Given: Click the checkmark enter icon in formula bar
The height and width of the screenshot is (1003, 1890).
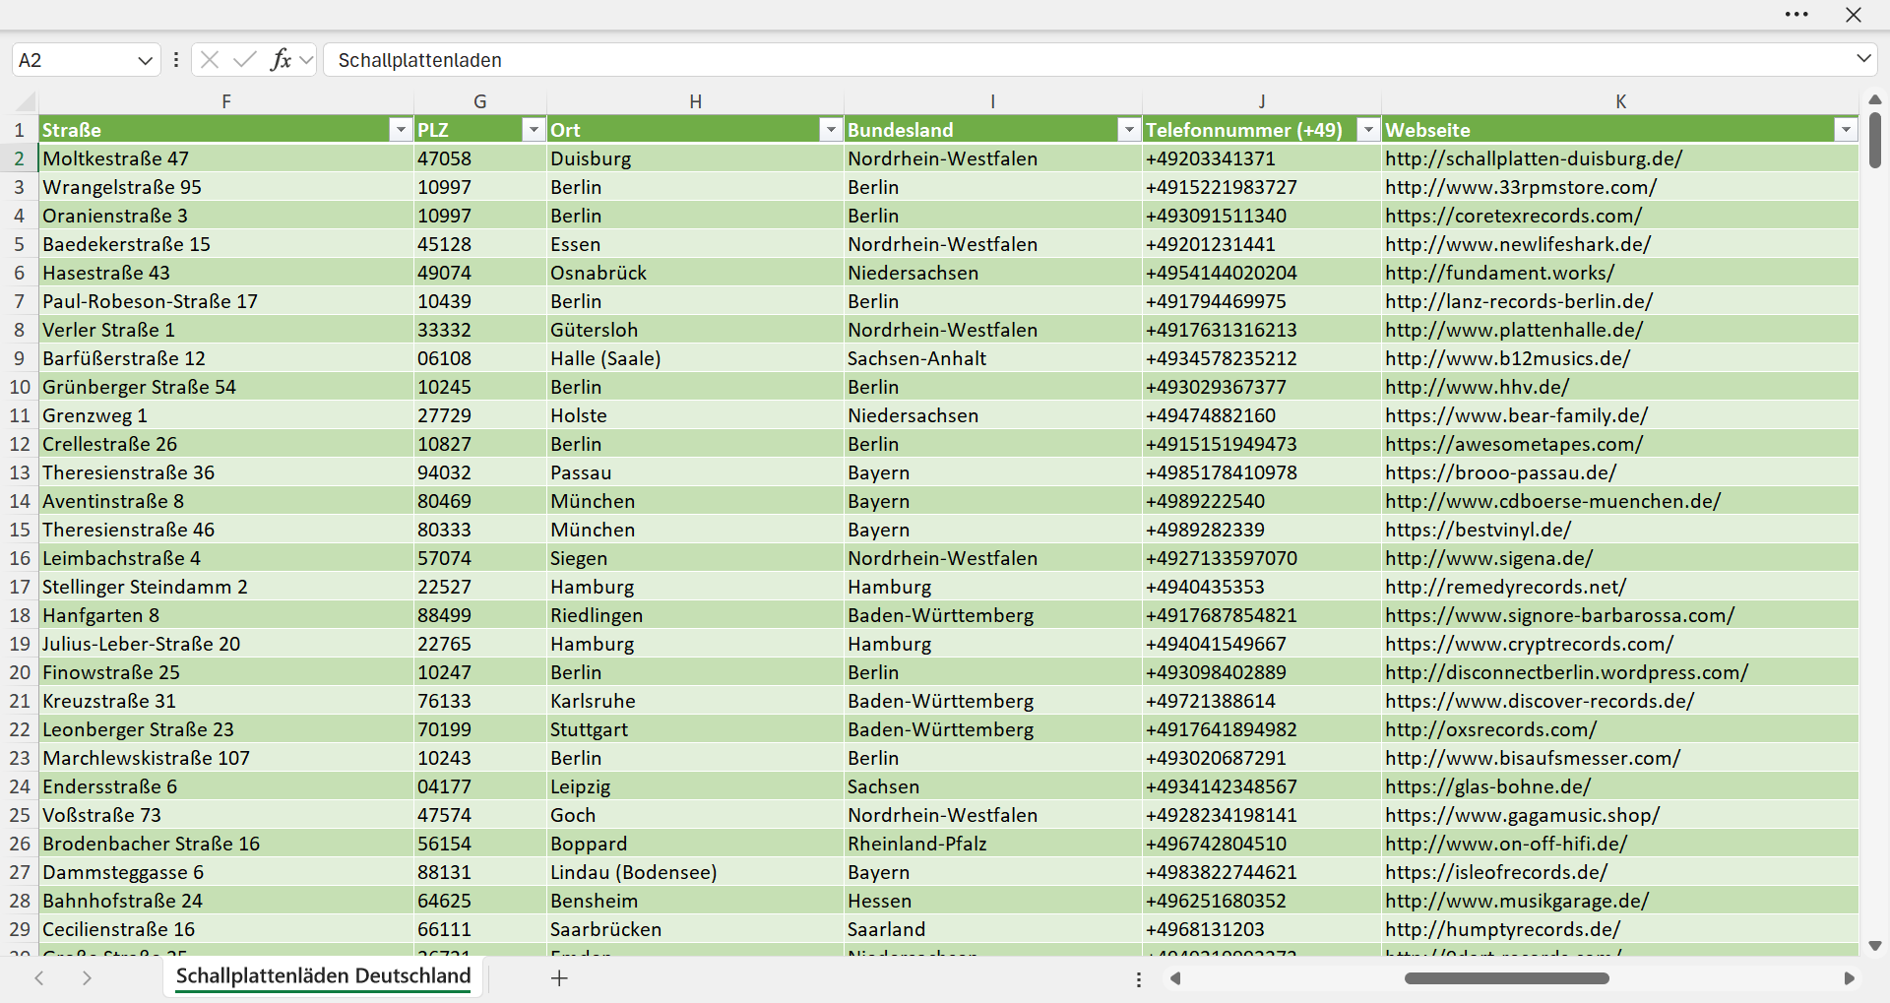Looking at the screenshot, I should pos(245,60).
